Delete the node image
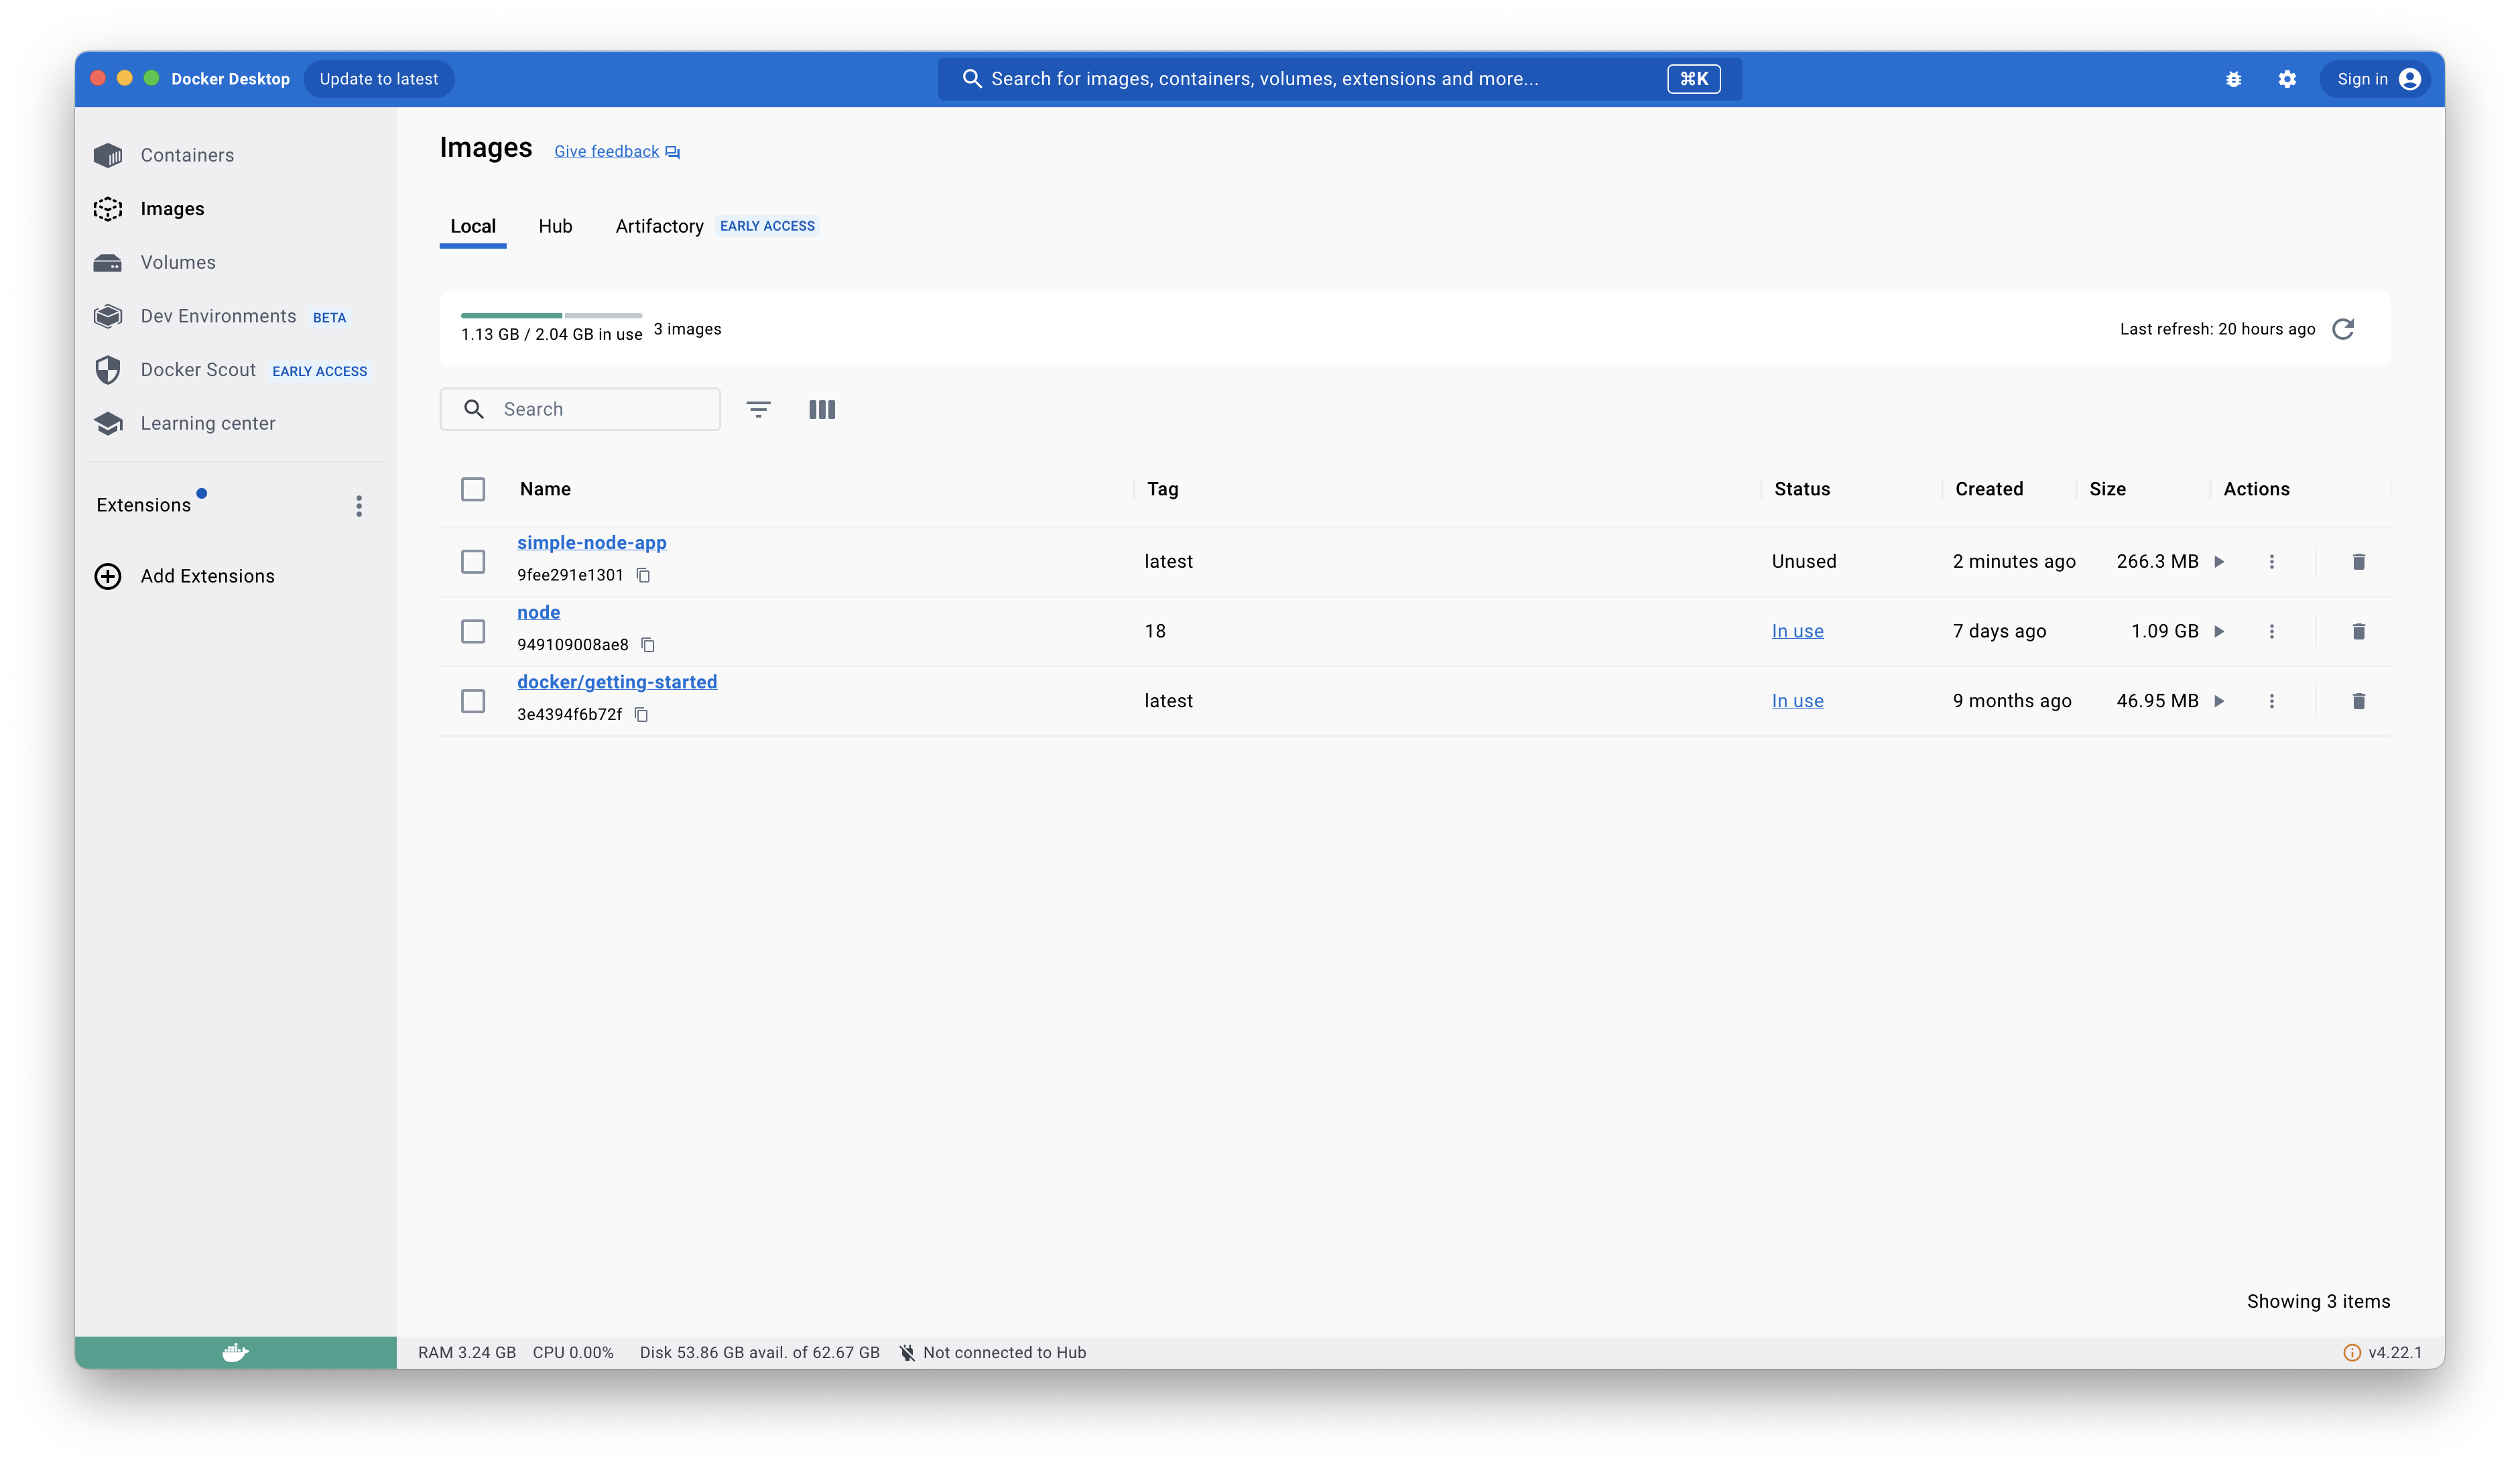 point(2359,631)
